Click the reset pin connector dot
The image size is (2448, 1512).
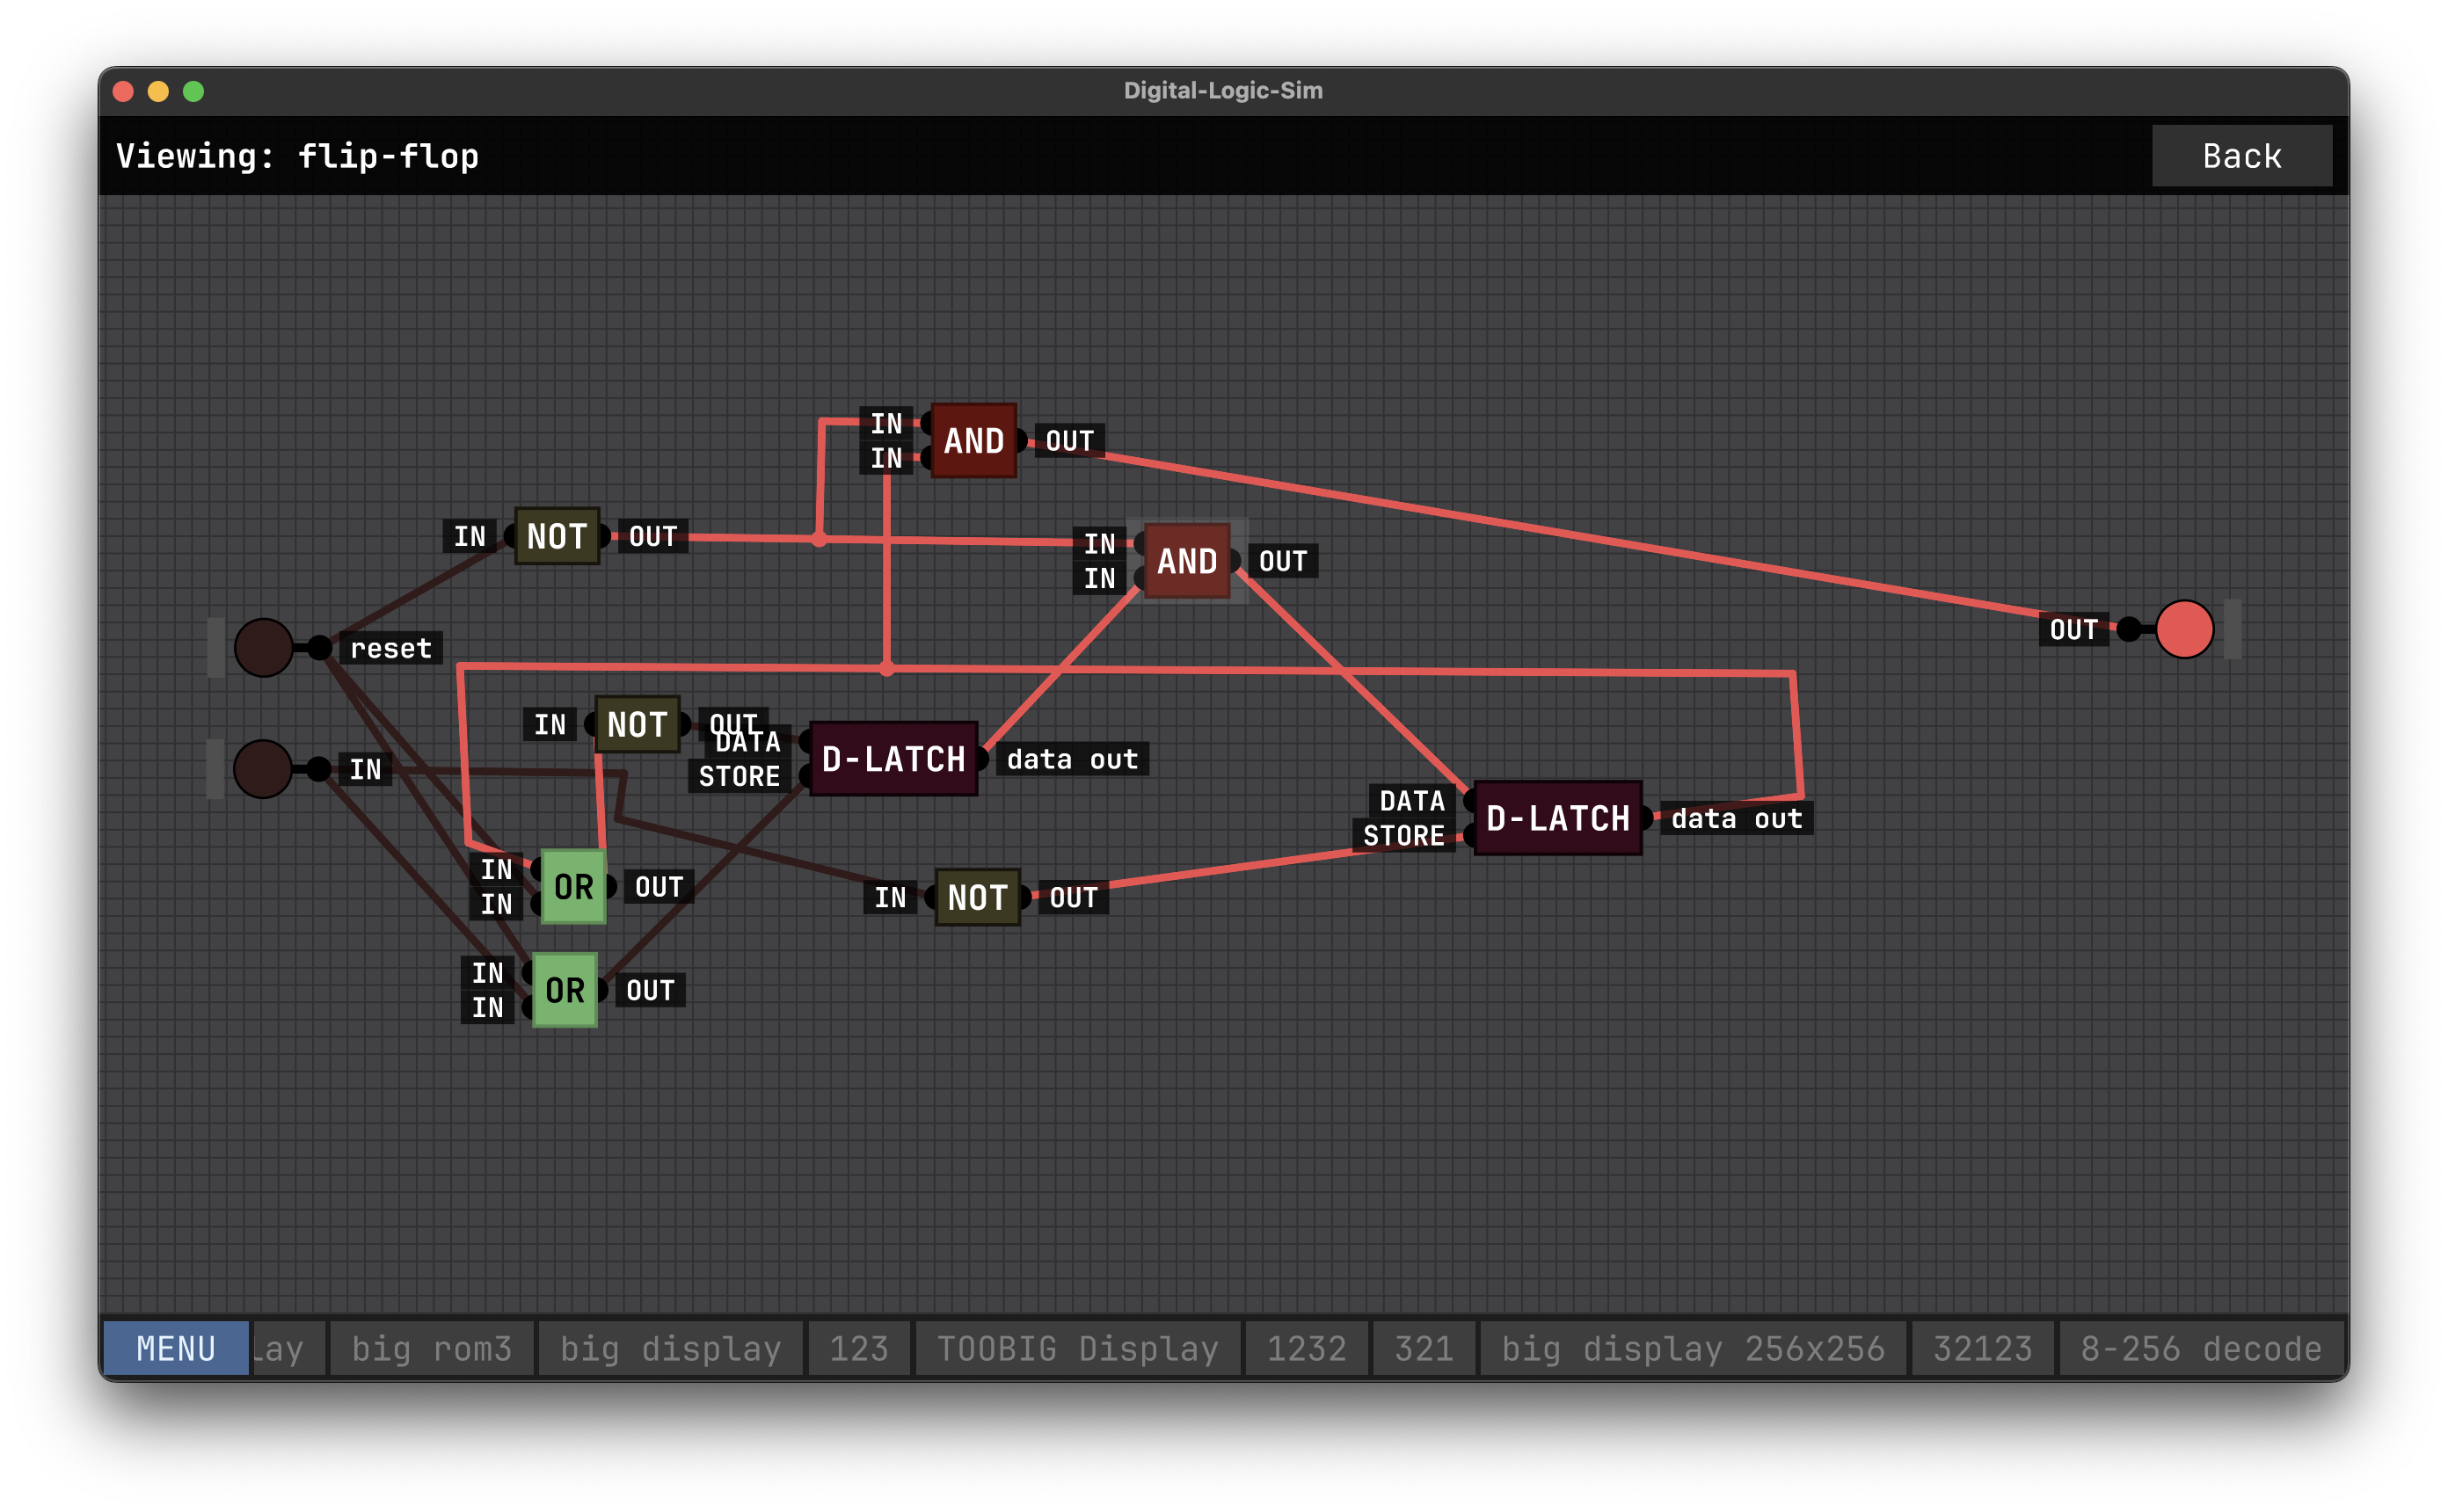[319, 648]
